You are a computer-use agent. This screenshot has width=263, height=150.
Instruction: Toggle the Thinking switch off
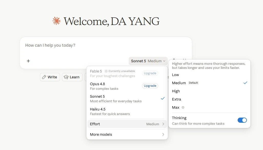242,120
